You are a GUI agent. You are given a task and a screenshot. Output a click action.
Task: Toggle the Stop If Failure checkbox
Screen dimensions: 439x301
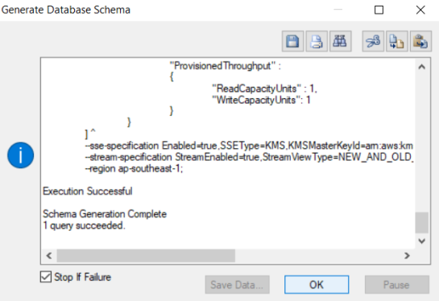pos(46,277)
